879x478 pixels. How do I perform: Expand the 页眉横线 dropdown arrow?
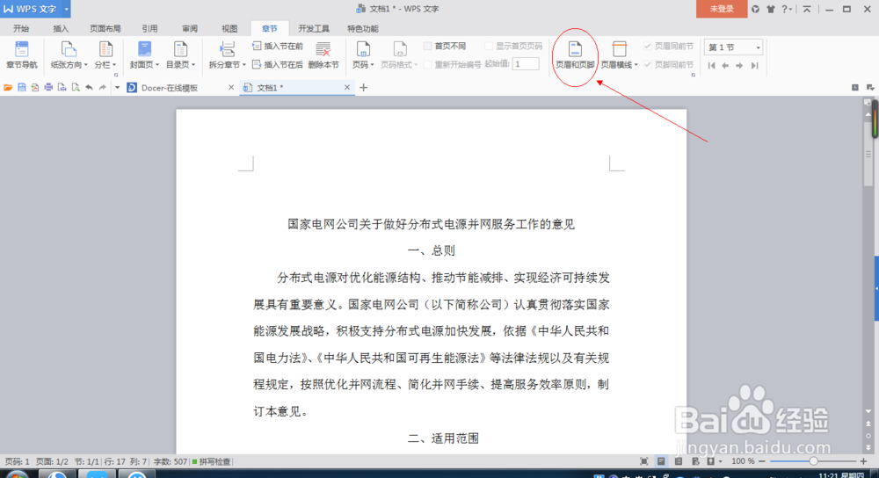click(636, 65)
